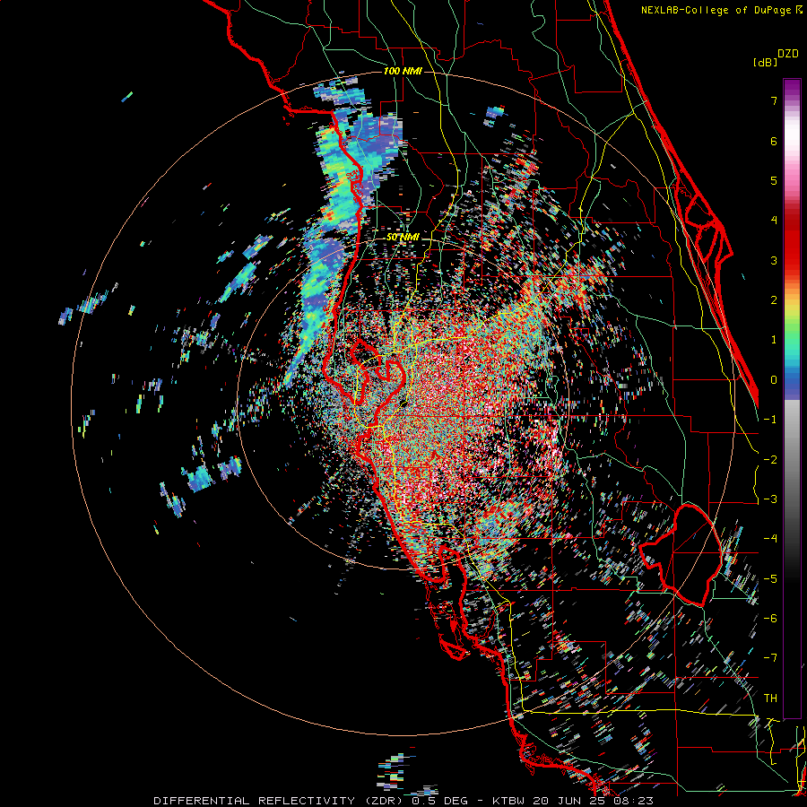Select the 4 value on the dB scale
The width and height of the screenshot is (807, 807).
tap(774, 221)
